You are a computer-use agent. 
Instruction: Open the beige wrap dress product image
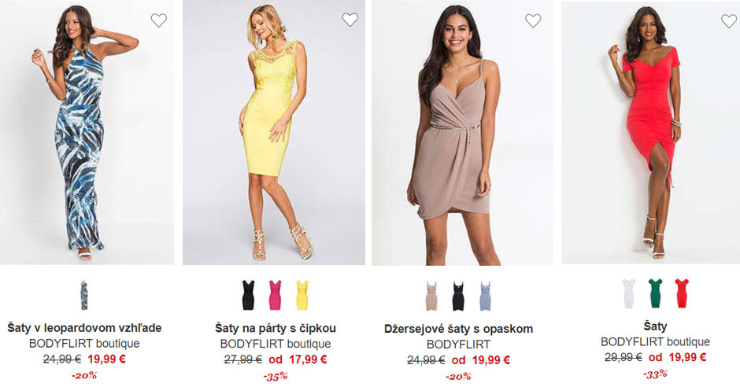462,132
